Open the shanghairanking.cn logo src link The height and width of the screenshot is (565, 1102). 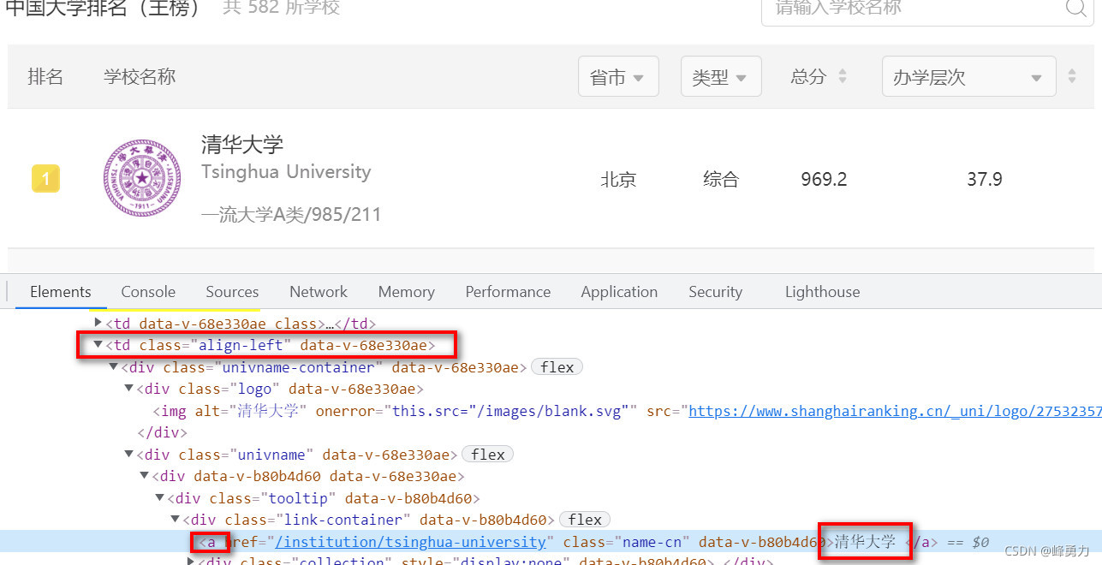click(x=895, y=411)
